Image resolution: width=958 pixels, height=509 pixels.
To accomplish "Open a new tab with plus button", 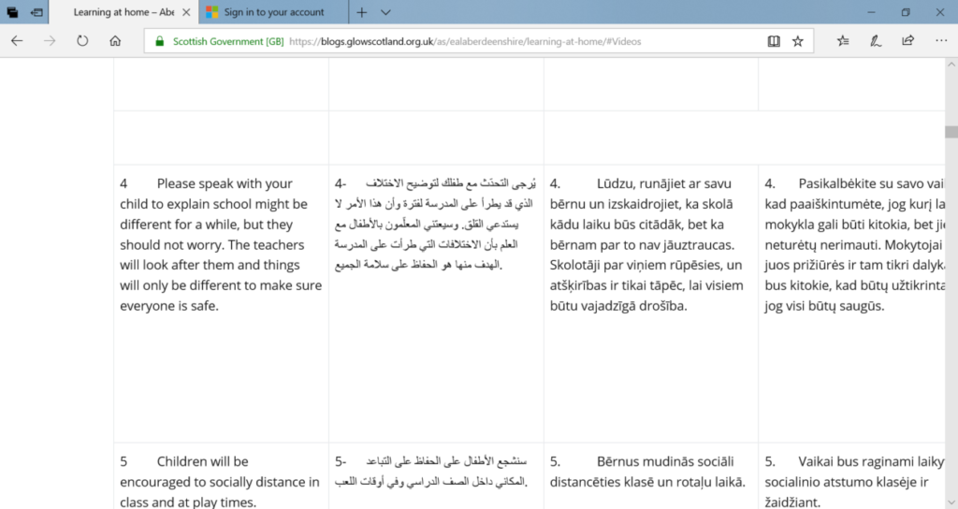I will coord(362,12).
